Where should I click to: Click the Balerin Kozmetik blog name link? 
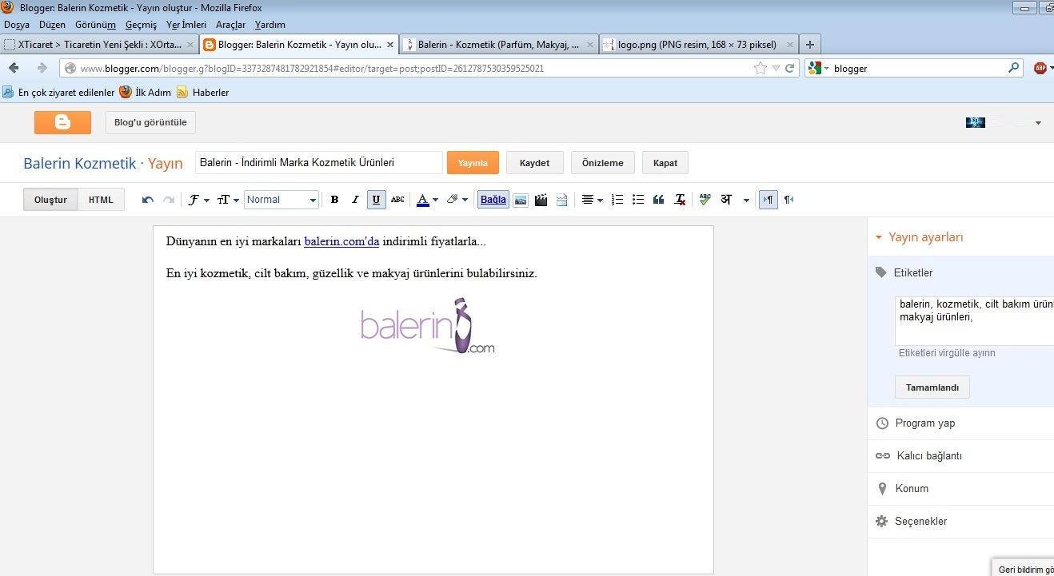coord(80,163)
